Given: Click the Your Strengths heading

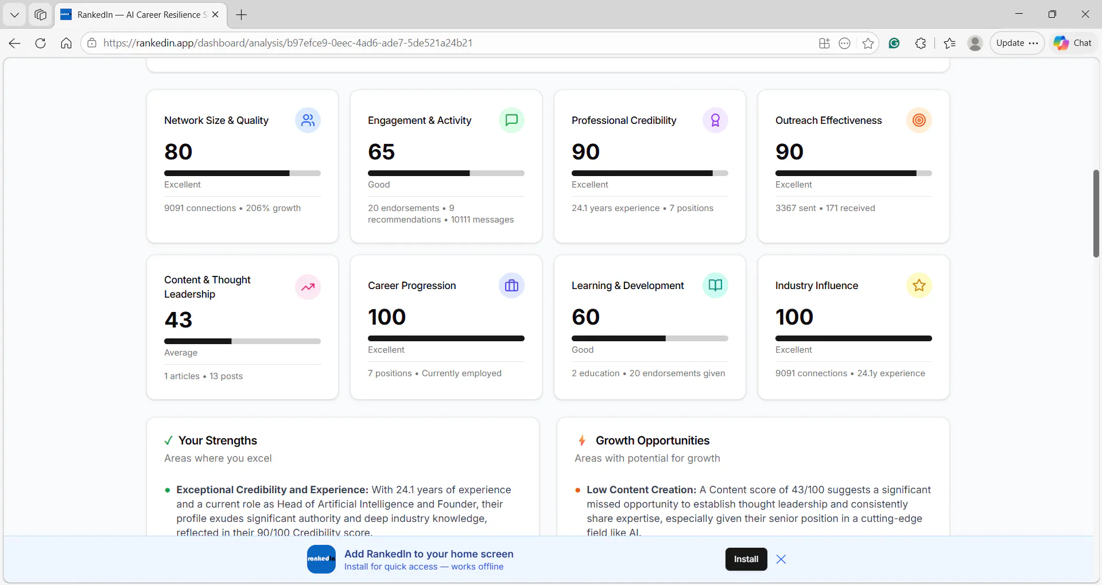Looking at the screenshot, I should (x=218, y=440).
